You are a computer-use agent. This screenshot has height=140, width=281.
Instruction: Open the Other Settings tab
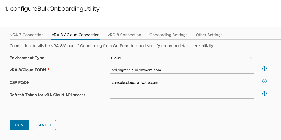(x=209, y=35)
